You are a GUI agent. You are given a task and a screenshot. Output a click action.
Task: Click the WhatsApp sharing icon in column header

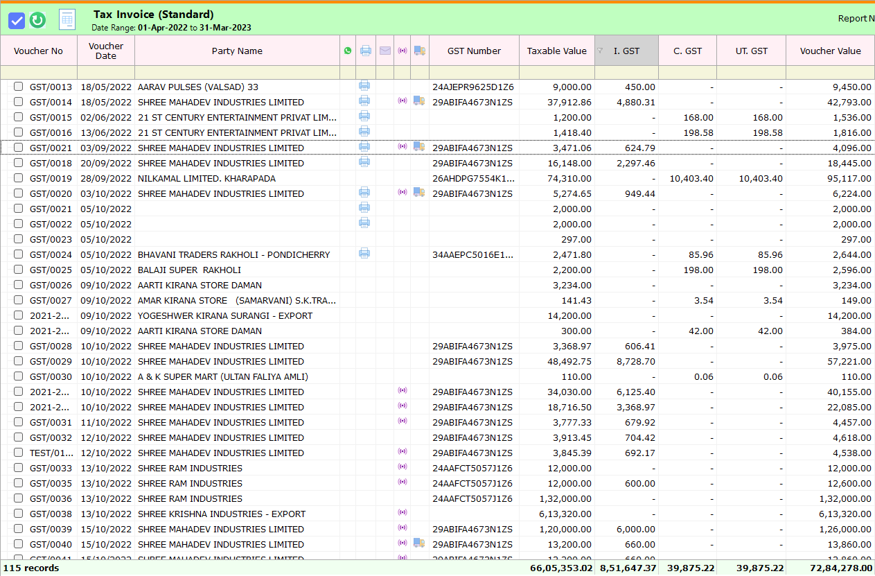click(x=347, y=51)
